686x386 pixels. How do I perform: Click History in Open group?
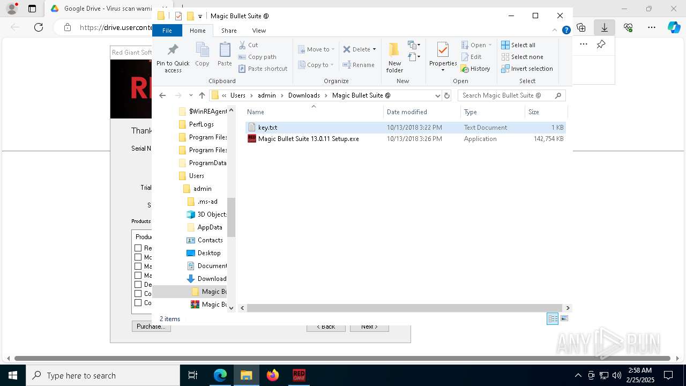click(x=475, y=69)
